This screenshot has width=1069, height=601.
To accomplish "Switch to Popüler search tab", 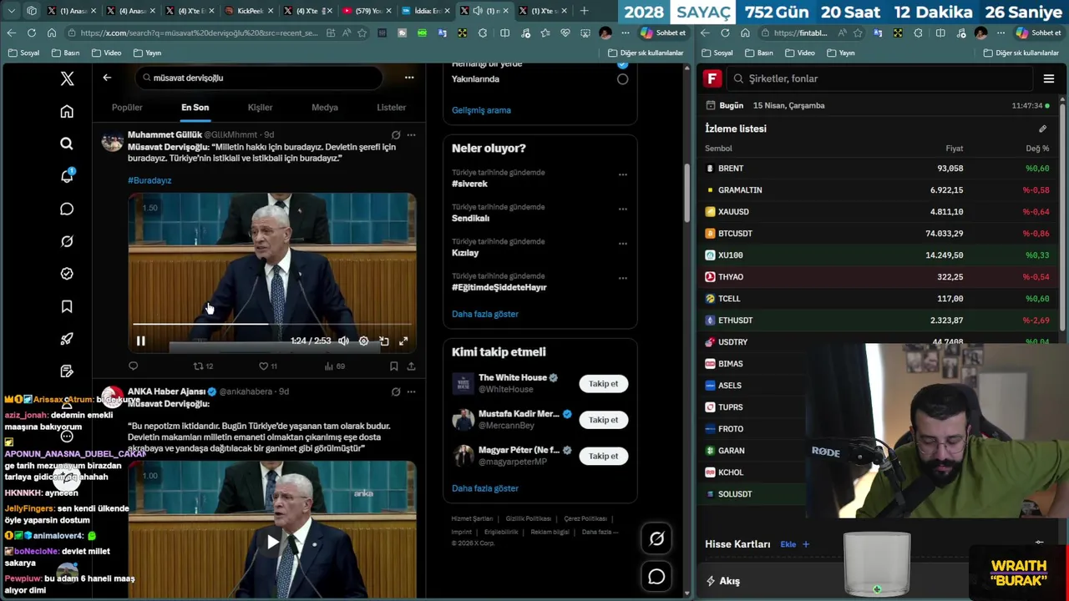I will [x=127, y=107].
